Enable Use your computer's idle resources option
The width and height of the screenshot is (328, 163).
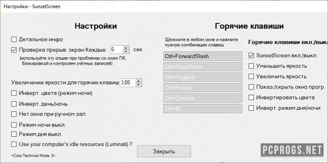pyautogui.click(x=14, y=144)
